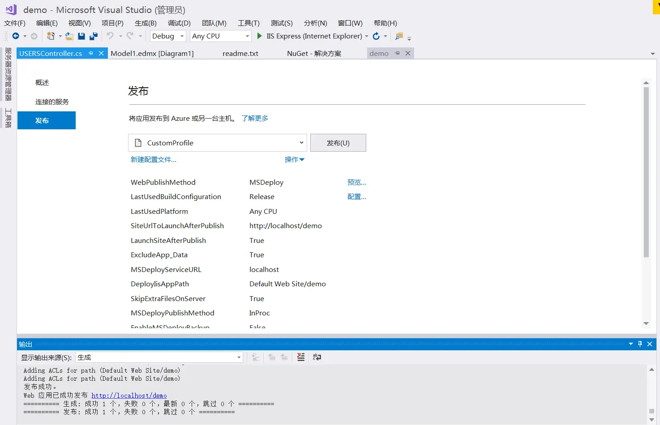The width and height of the screenshot is (660, 425).
Task: Click the 预览... link
Action: (x=357, y=183)
